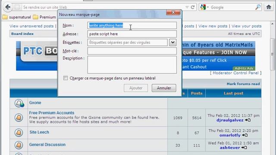Open the Firefox home page icon
Image resolution: width=276 pixels, height=155 pixels.
tap(269, 7)
